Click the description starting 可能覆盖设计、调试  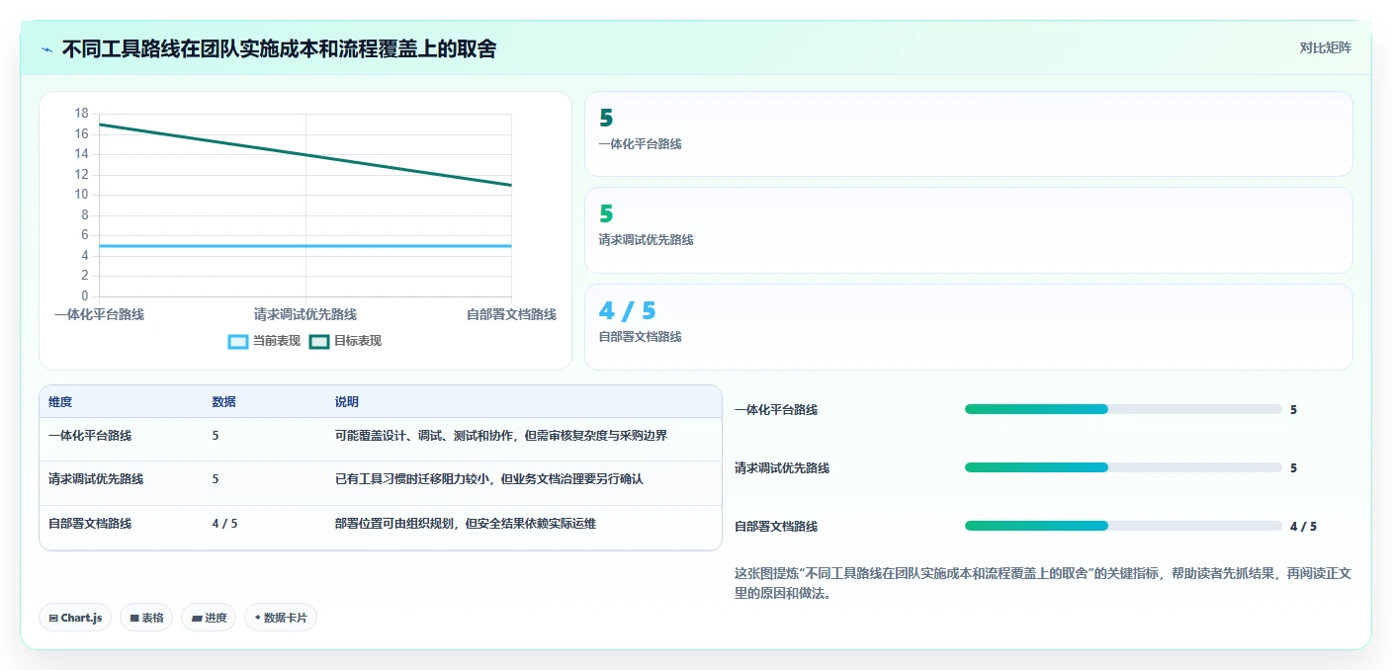(501, 435)
